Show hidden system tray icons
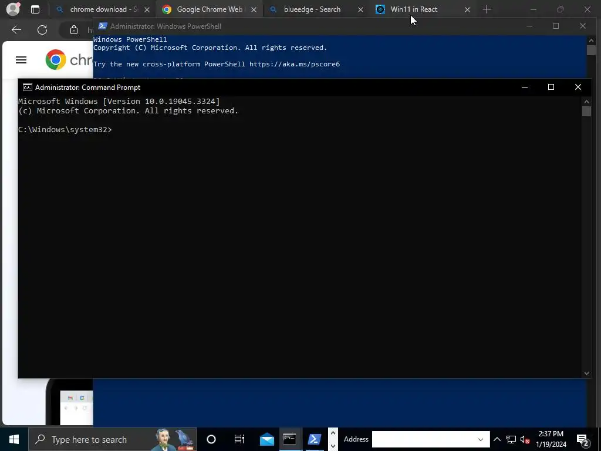Viewport: 601px width, 451px height. coord(497,439)
